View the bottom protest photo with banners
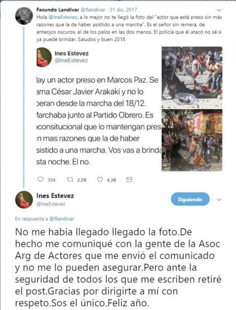236x310 pixels. click(192, 140)
